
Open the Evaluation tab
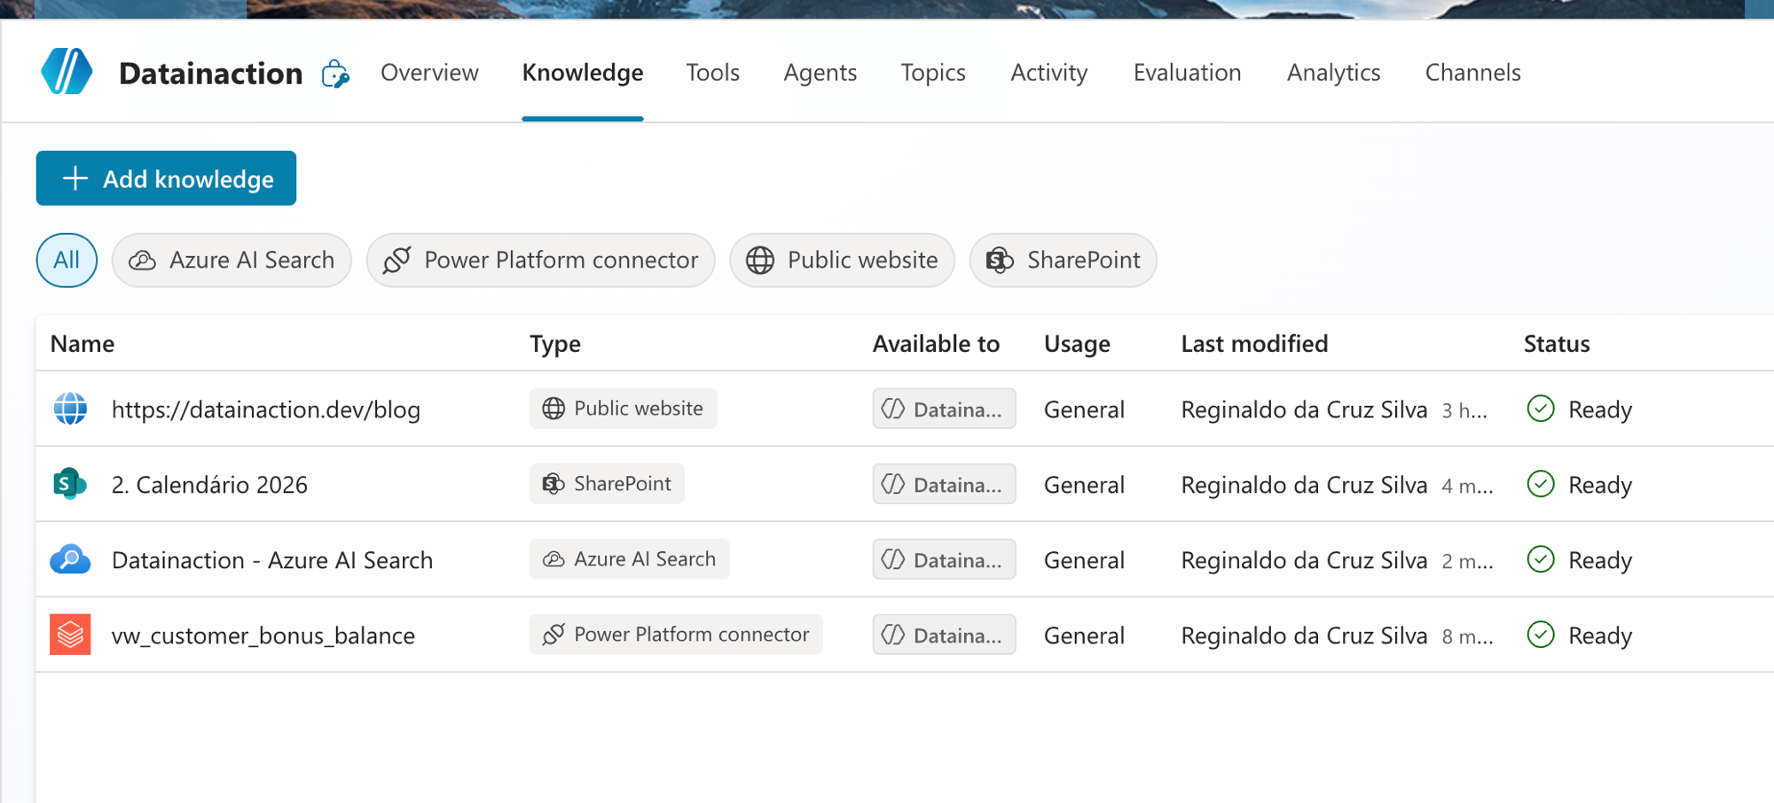pyautogui.click(x=1188, y=73)
